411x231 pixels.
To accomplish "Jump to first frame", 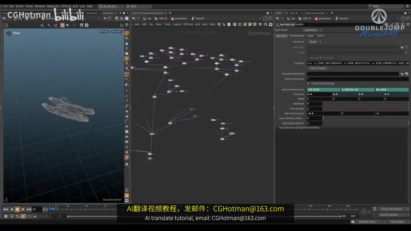I will (x=6, y=209).
